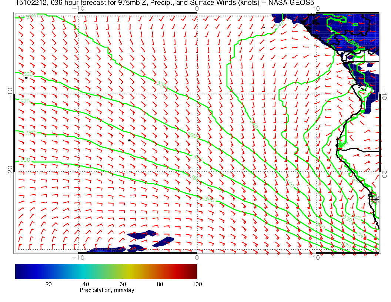This screenshot has width=391, height=302.
Task: Click the black asterisk marker on the coastline
Action: (x=375, y=199)
